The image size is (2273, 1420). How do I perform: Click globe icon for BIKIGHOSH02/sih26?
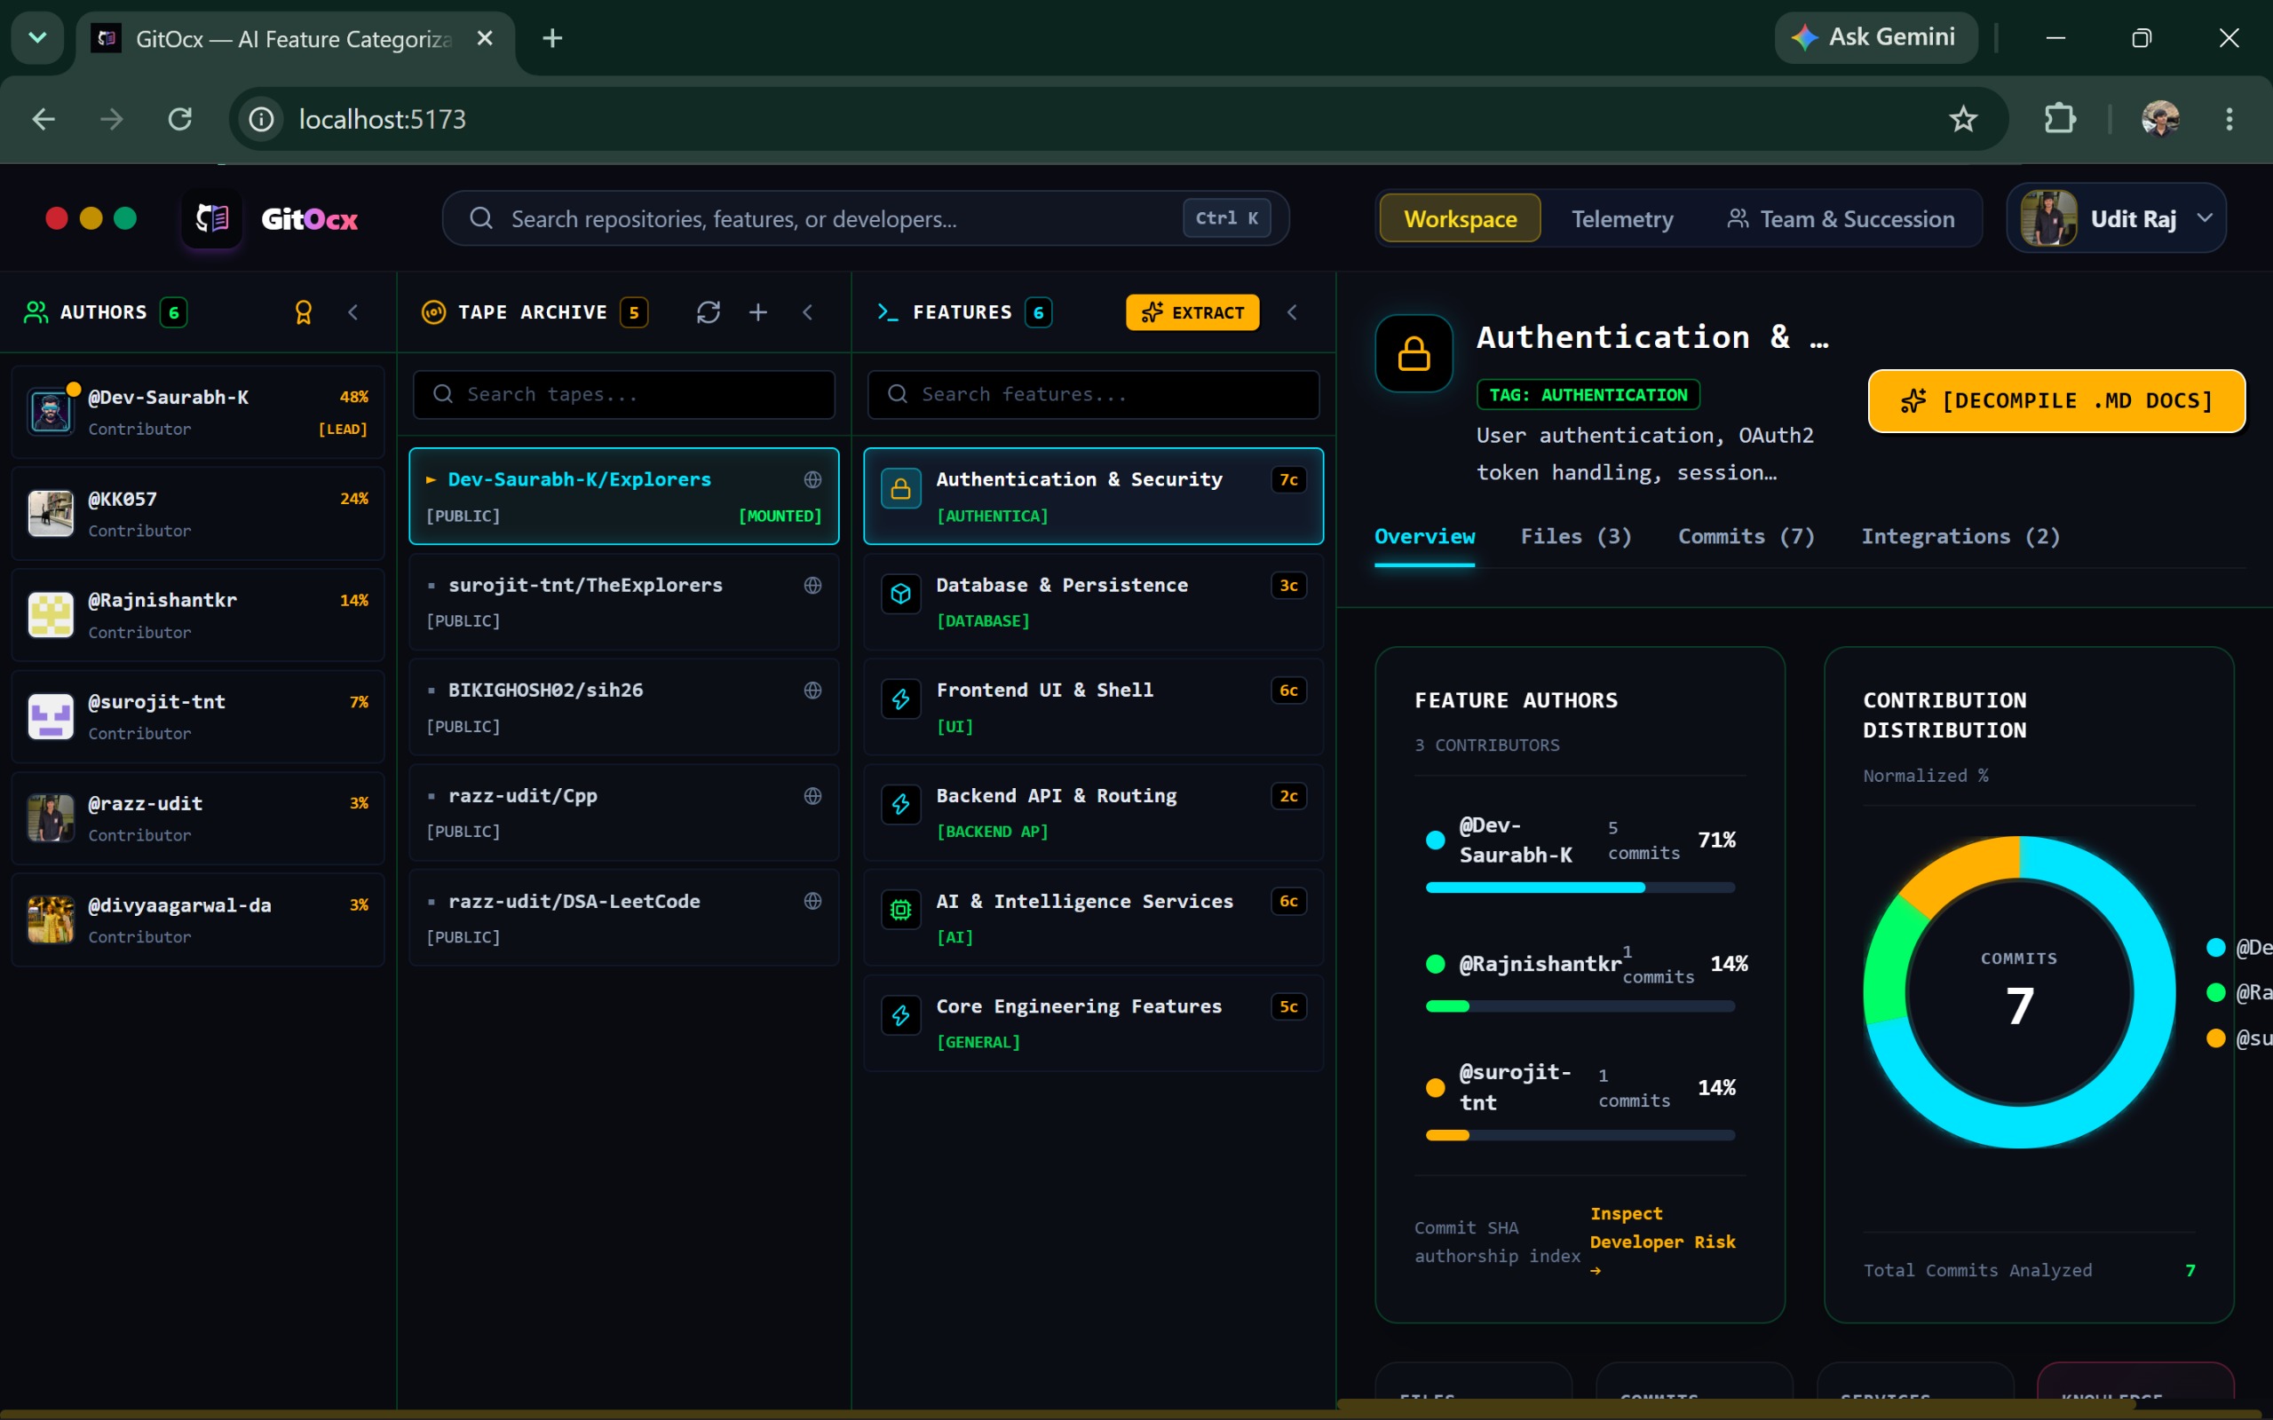(x=812, y=690)
